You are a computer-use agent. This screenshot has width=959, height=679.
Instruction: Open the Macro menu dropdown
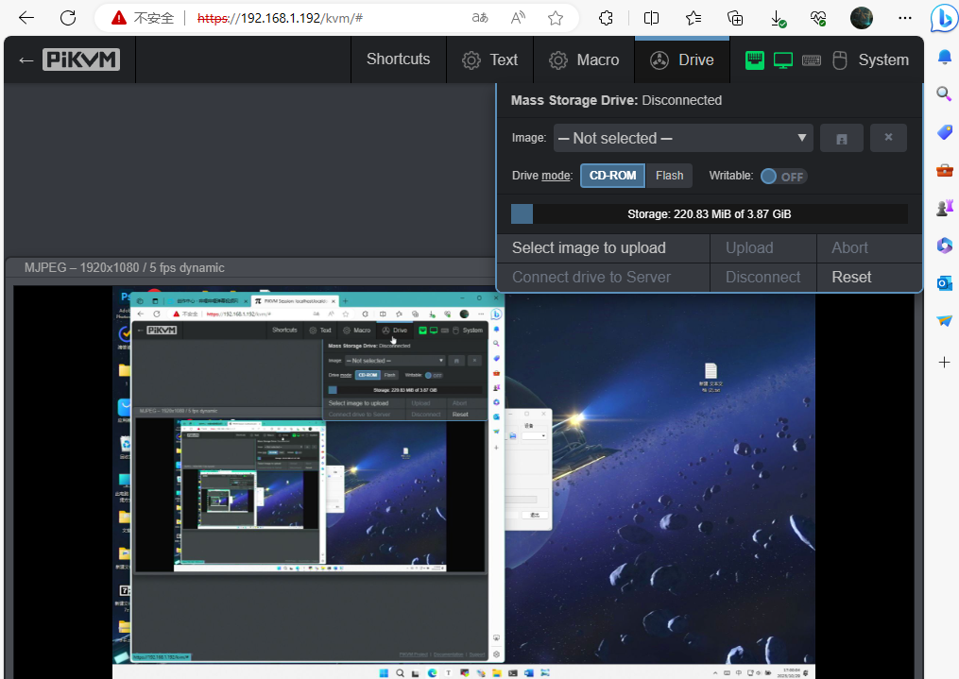point(584,59)
